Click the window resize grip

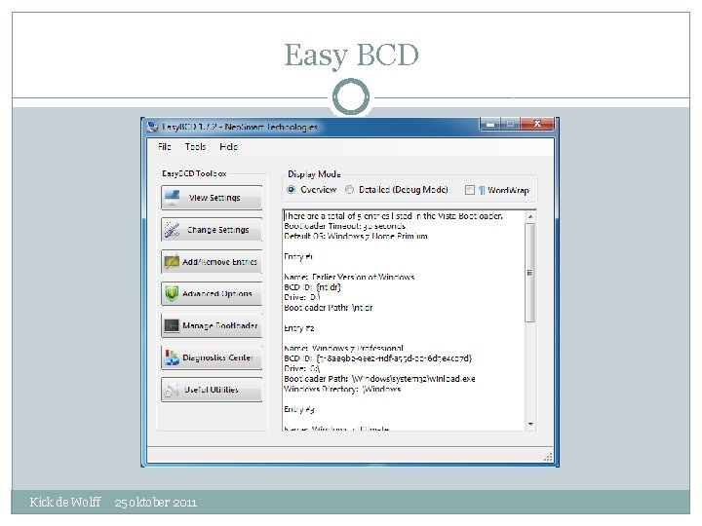[548, 457]
